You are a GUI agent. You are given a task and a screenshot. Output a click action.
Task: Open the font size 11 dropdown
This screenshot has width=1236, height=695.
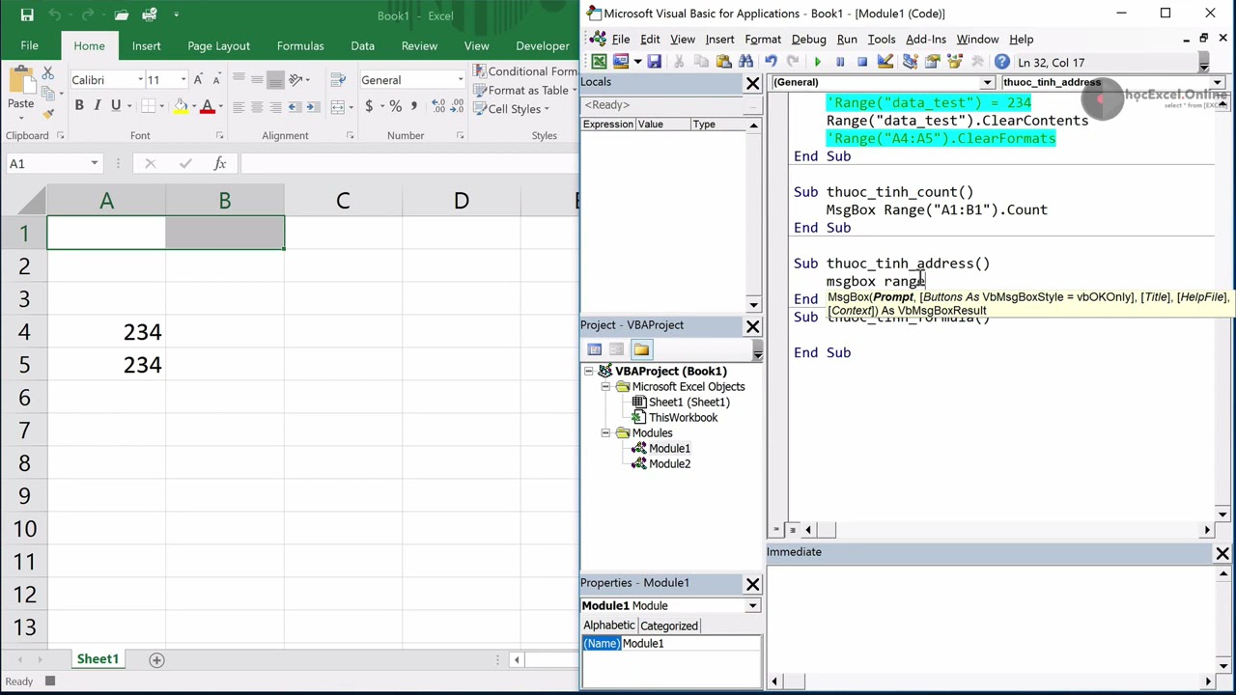tap(183, 80)
